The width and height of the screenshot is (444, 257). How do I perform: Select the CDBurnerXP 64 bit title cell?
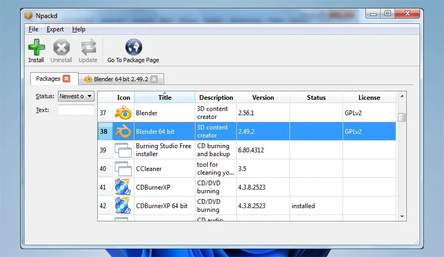[x=165, y=206]
